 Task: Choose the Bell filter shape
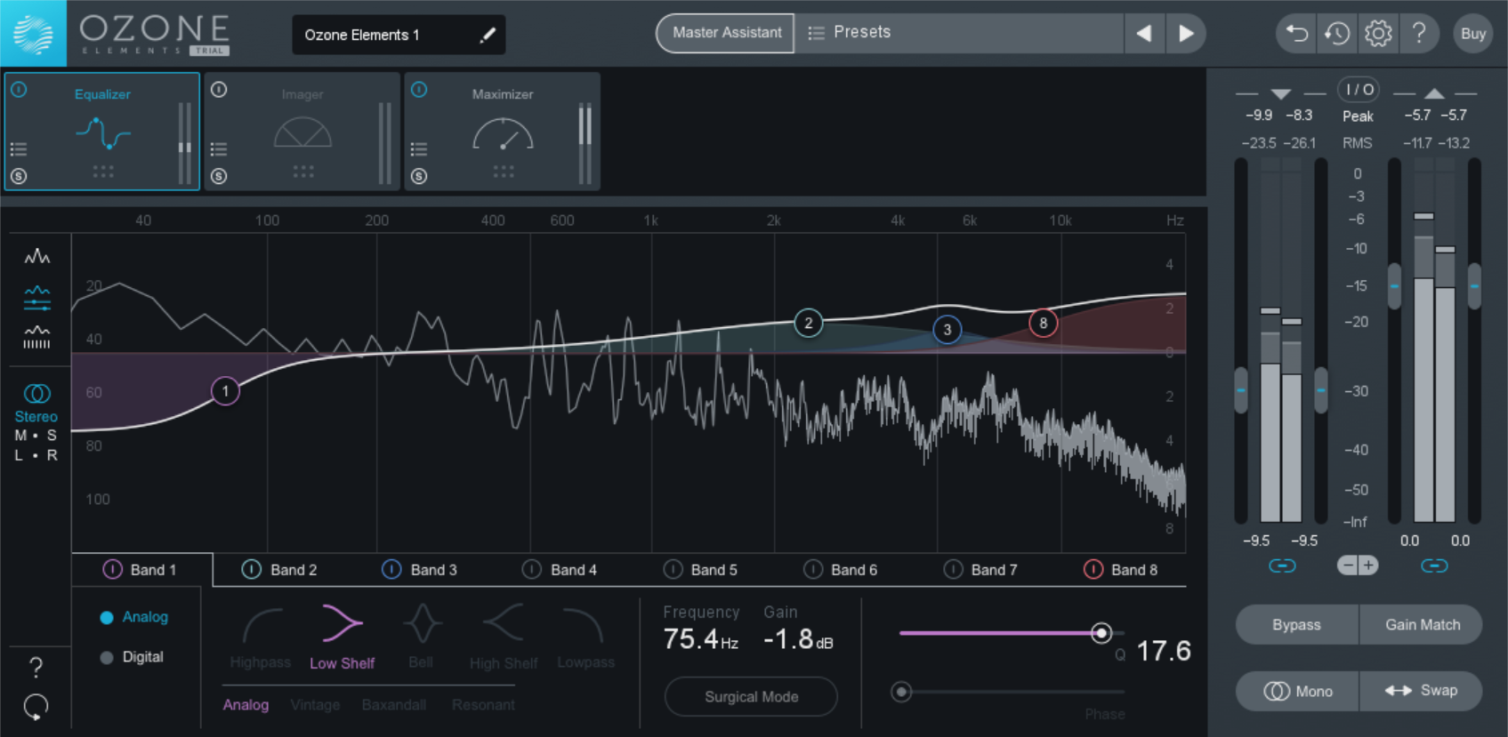(x=422, y=637)
